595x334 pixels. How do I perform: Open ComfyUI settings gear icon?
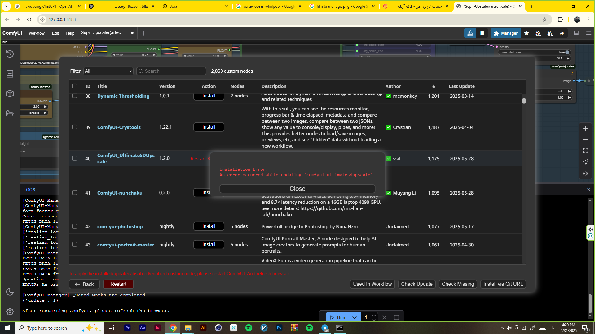point(10,311)
